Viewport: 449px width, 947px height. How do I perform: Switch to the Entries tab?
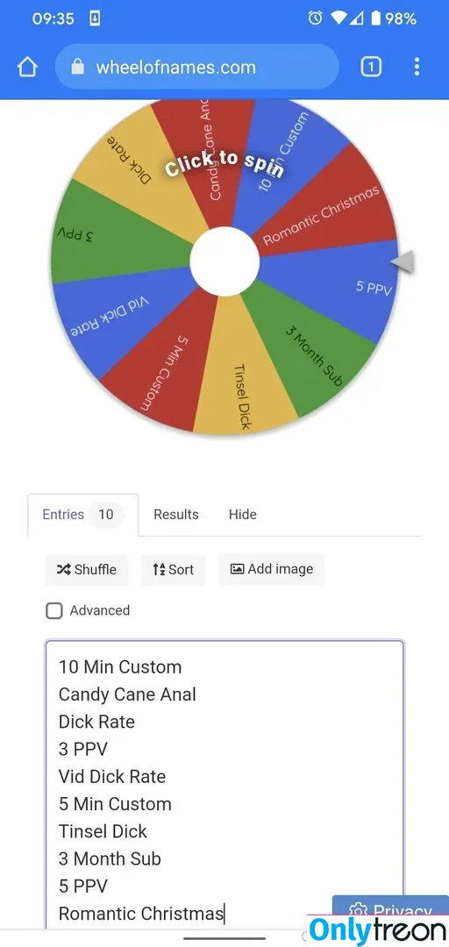tap(82, 515)
